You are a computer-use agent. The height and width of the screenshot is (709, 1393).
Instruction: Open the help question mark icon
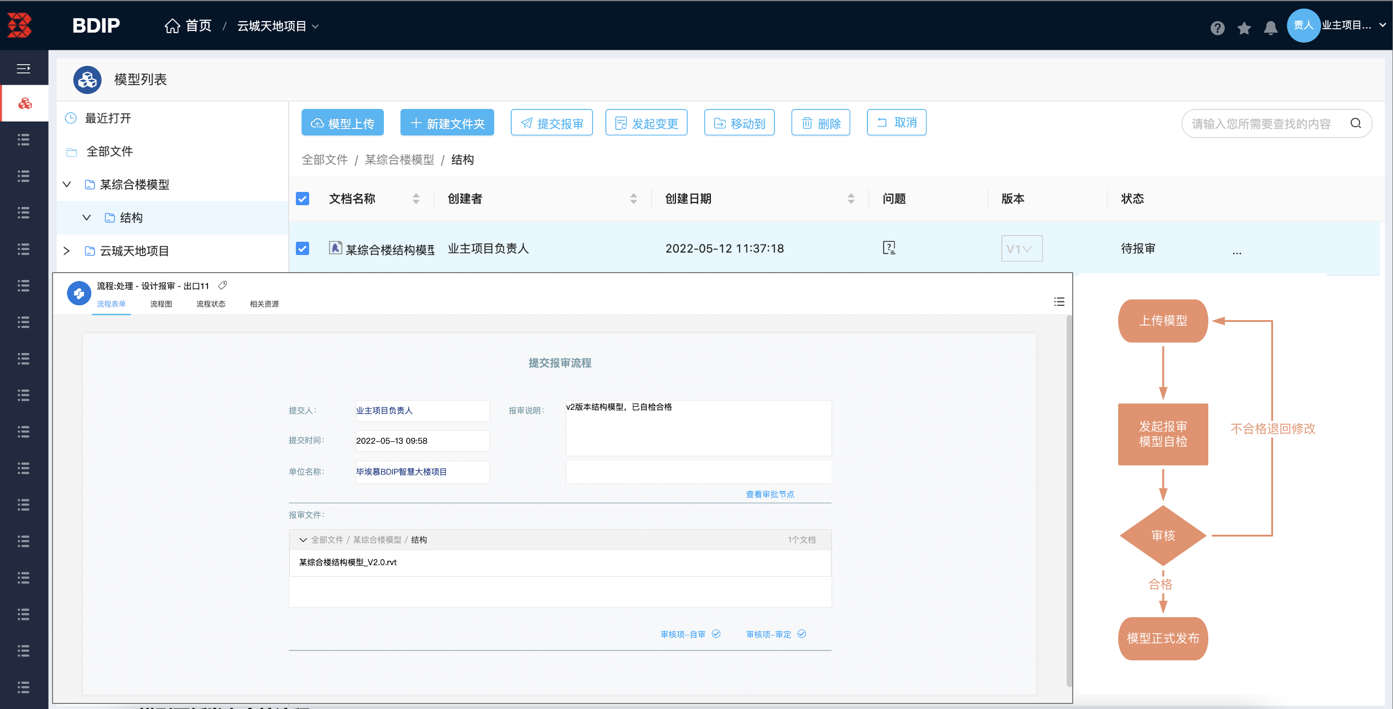pos(1217,28)
